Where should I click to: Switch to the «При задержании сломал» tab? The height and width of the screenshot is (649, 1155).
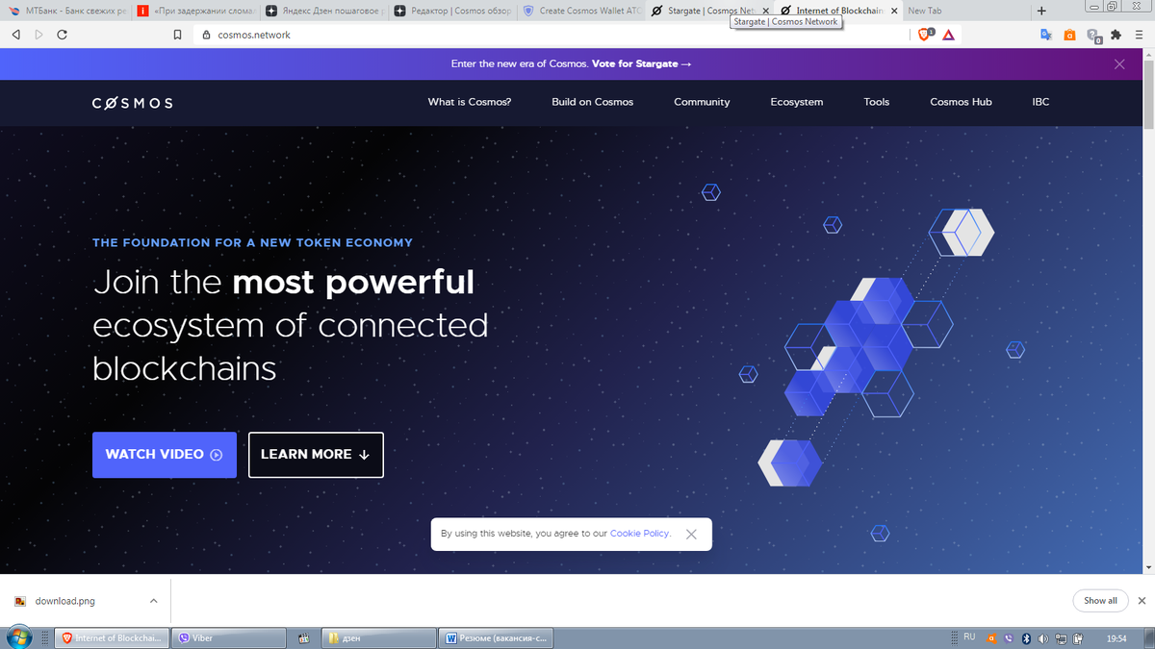point(195,11)
